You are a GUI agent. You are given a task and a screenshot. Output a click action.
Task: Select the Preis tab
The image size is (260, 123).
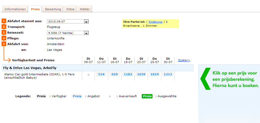tap(35, 9)
